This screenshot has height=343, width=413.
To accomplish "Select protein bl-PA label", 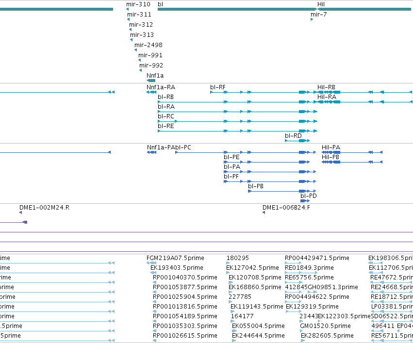I will tap(232, 167).
